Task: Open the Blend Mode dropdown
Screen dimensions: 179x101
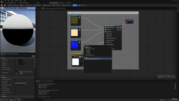Action: (x=19, y=62)
